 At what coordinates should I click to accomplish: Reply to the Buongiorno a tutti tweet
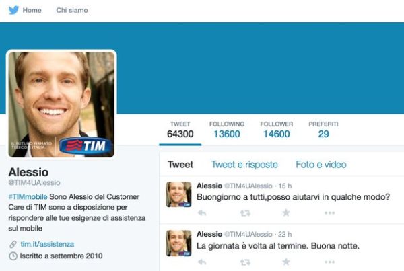pos(202,213)
